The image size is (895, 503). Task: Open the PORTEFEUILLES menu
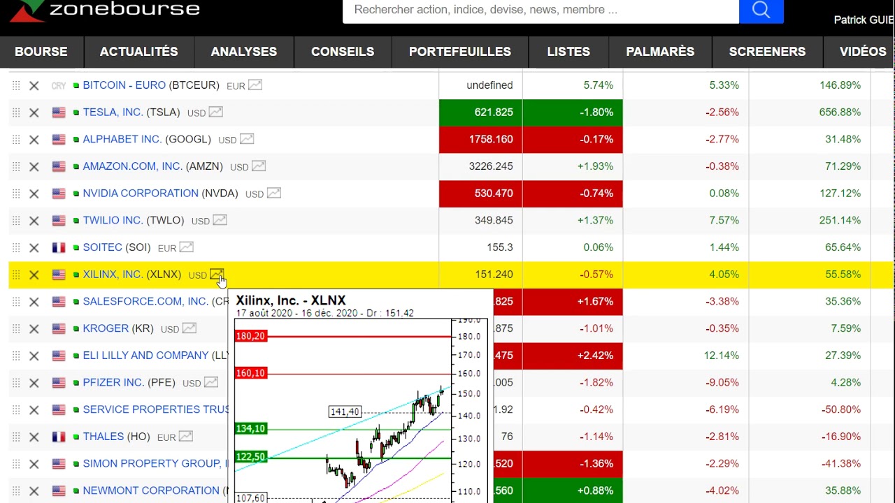coord(460,52)
